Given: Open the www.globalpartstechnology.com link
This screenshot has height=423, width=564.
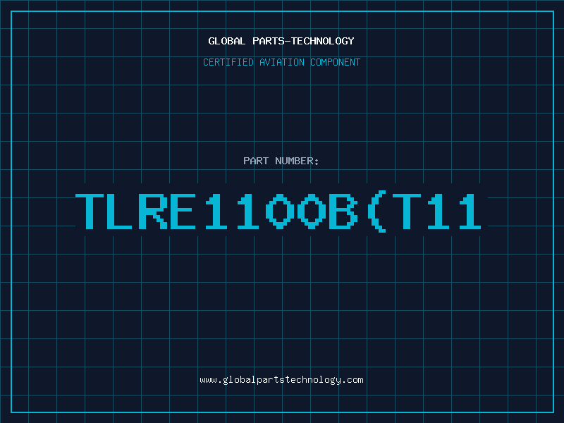Looking at the screenshot, I should pos(281,380).
